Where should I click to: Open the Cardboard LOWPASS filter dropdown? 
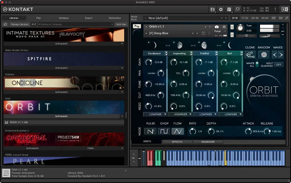[155, 114]
